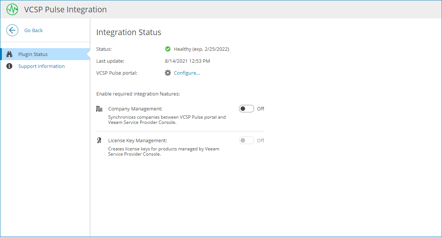Click the green Healthy checkmark icon
This screenshot has width=442, height=237.
(x=168, y=49)
